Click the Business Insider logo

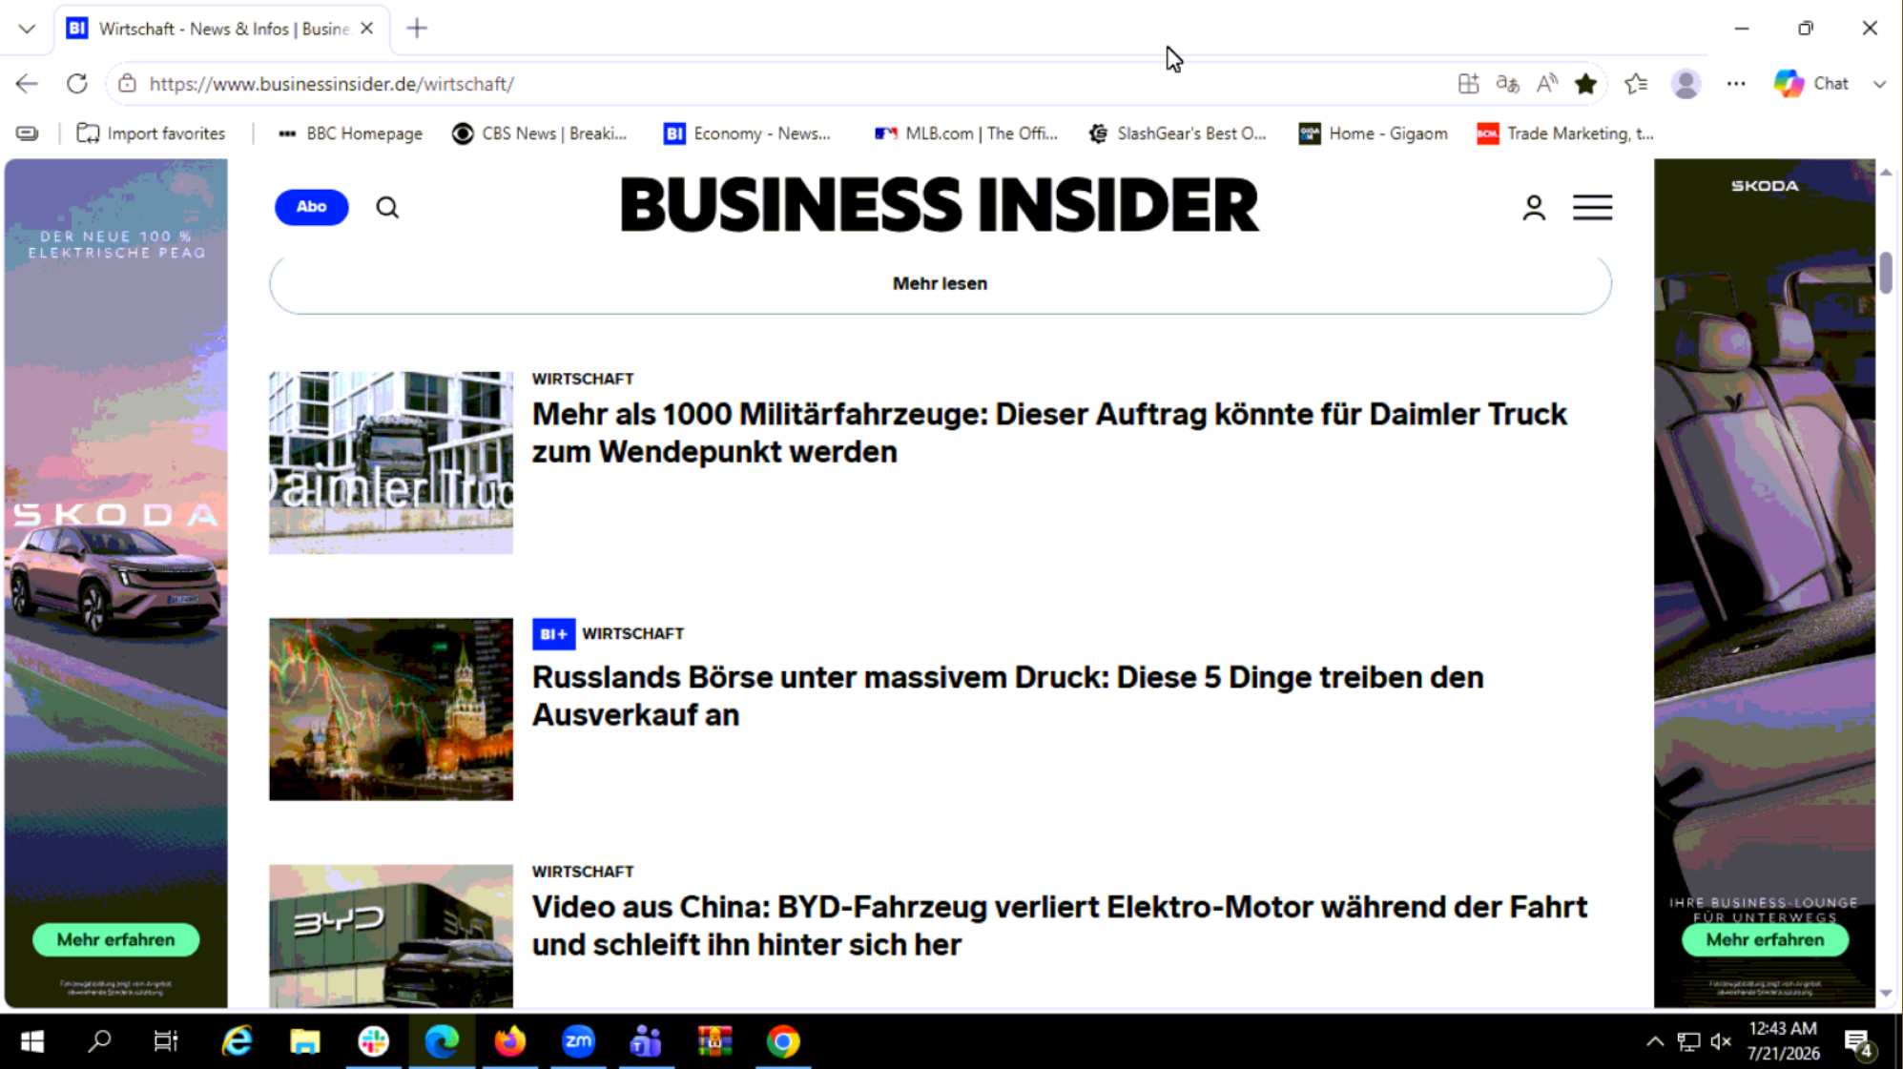coord(940,204)
